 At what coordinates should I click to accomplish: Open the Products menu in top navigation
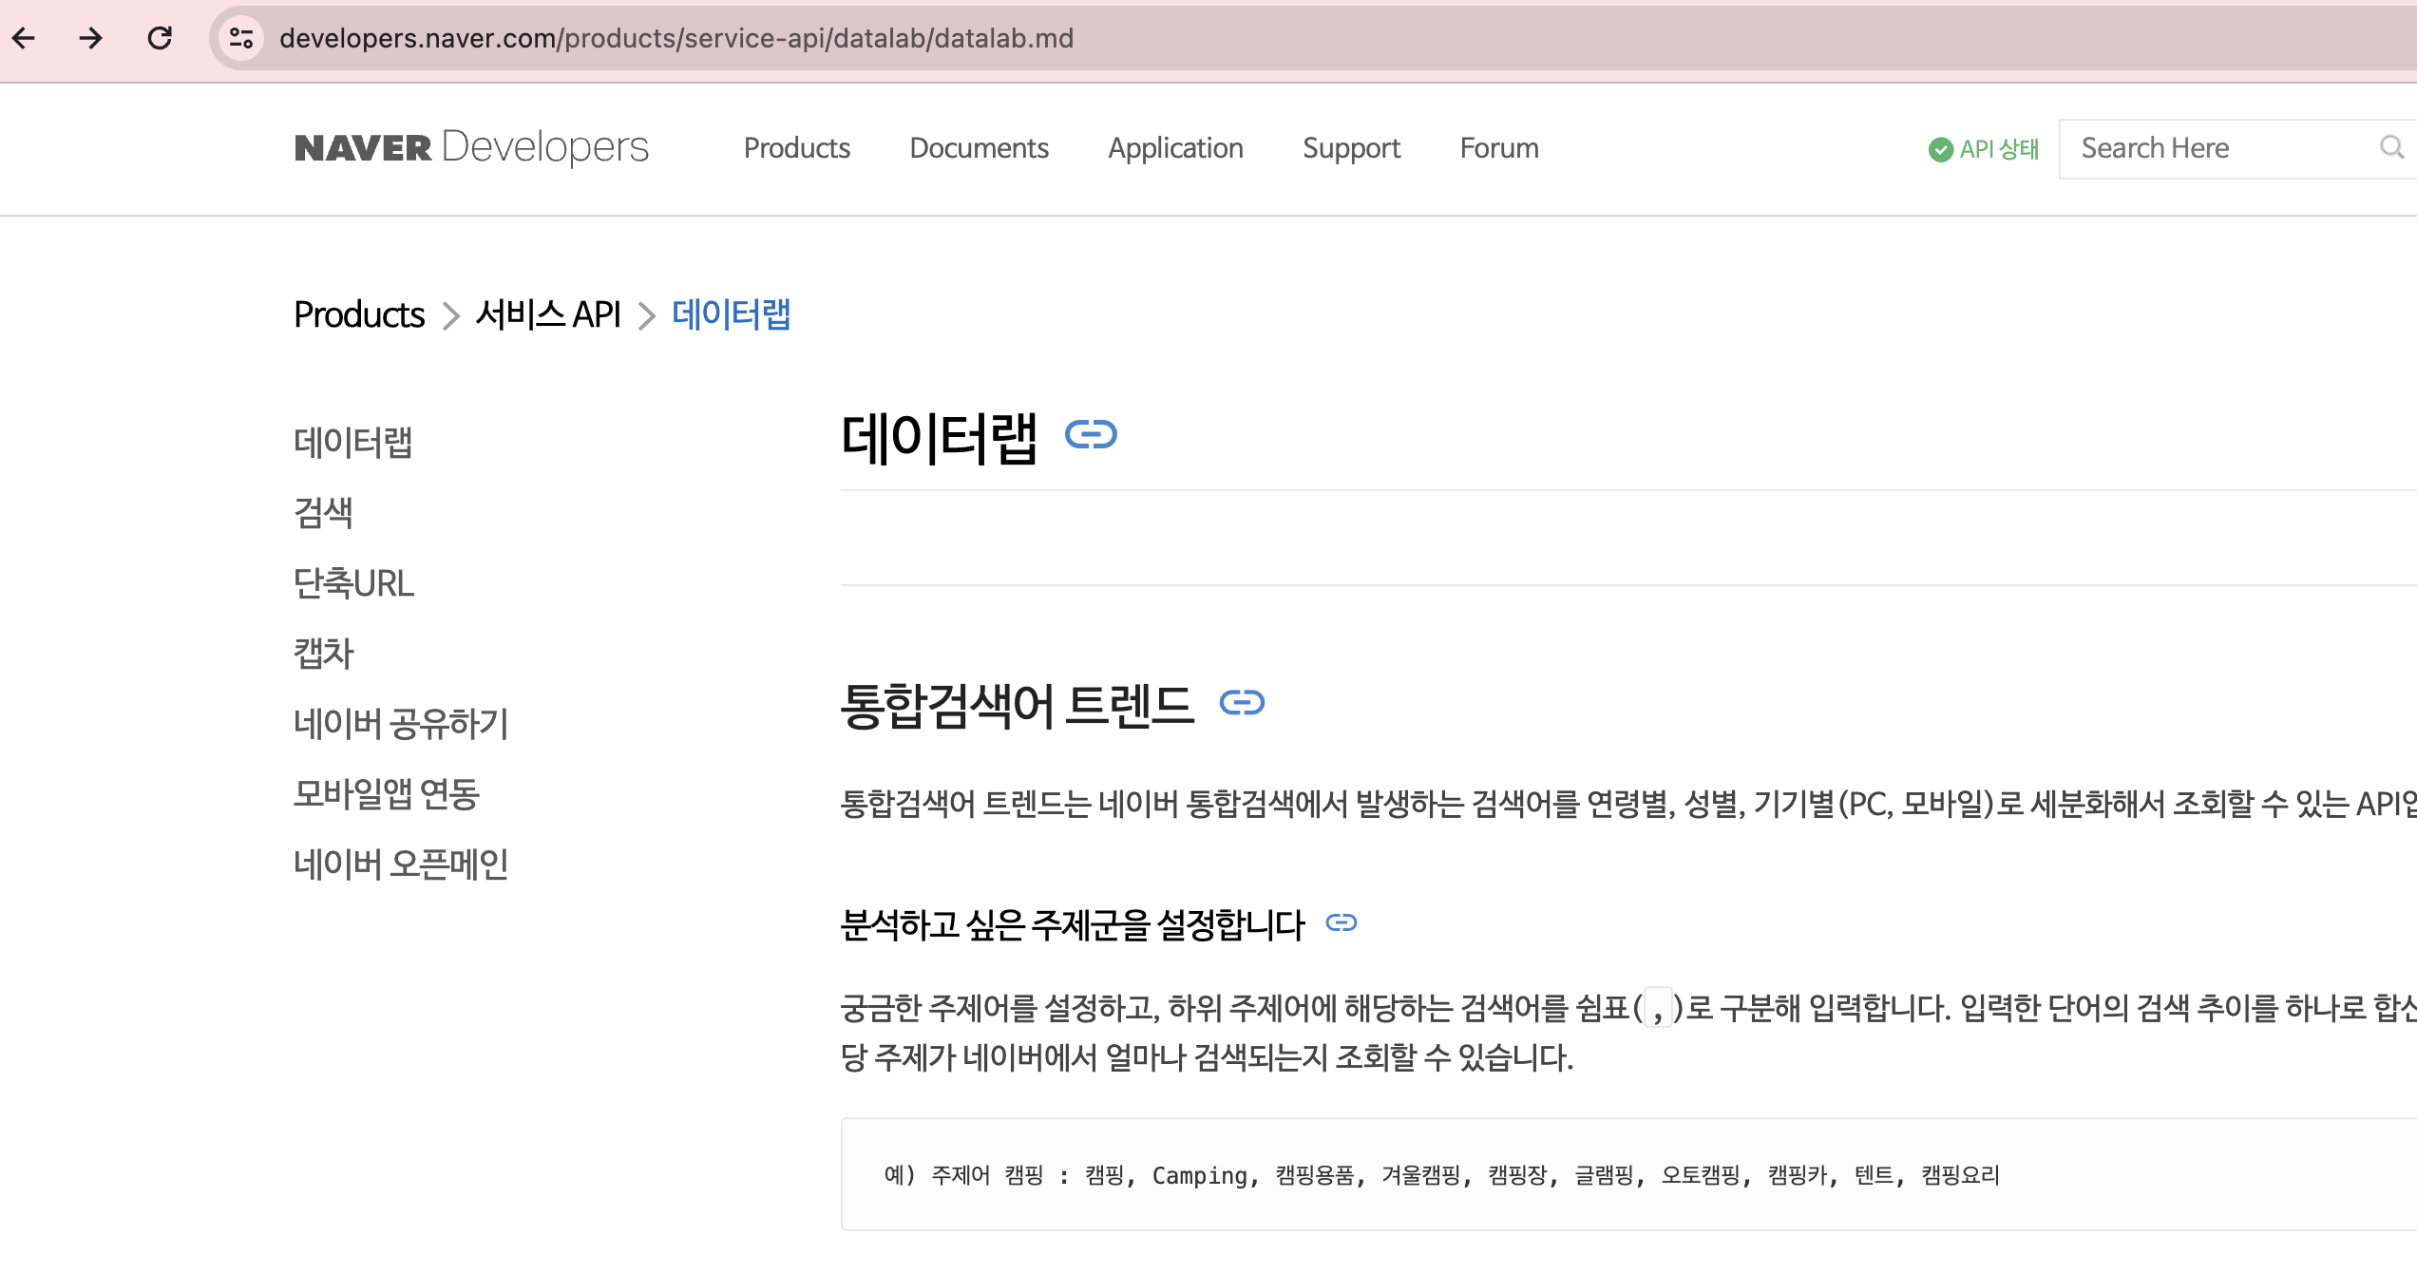point(796,148)
